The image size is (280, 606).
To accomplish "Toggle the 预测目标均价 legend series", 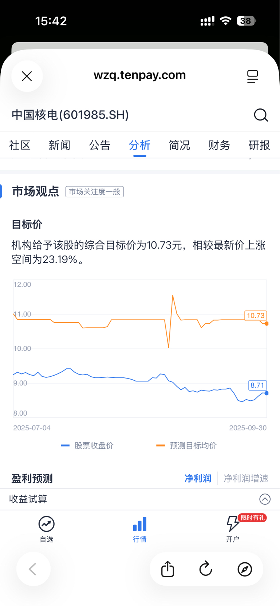I will (187, 445).
